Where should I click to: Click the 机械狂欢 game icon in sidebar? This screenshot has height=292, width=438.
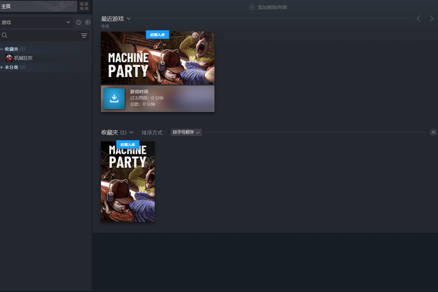coord(9,58)
